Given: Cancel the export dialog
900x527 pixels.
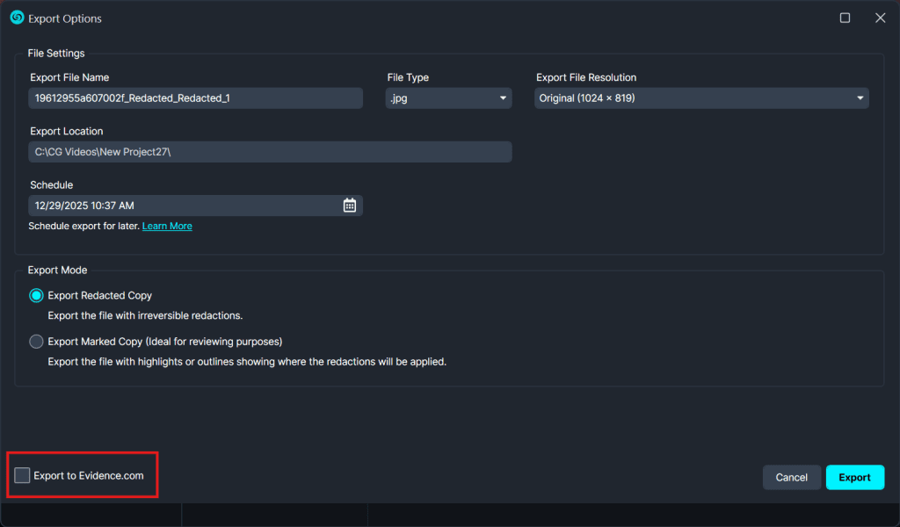Looking at the screenshot, I should (x=791, y=477).
